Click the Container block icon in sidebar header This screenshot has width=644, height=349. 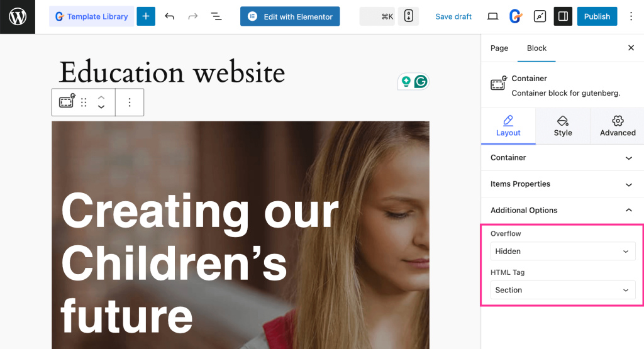[x=499, y=84]
